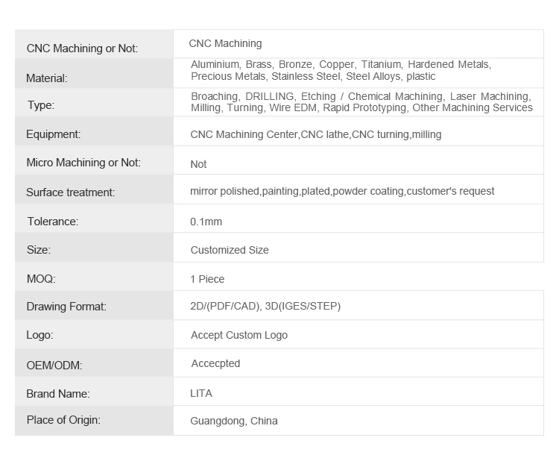The height and width of the screenshot is (467, 559).
Task: Select the "CNC Machining Center" equipment text
Action: click(244, 134)
